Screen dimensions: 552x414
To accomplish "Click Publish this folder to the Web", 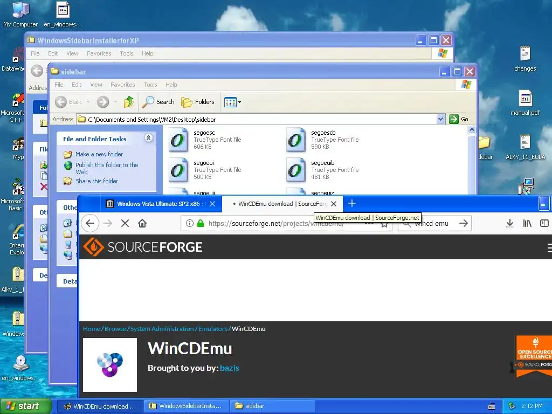I will pyautogui.click(x=107, y=168).
